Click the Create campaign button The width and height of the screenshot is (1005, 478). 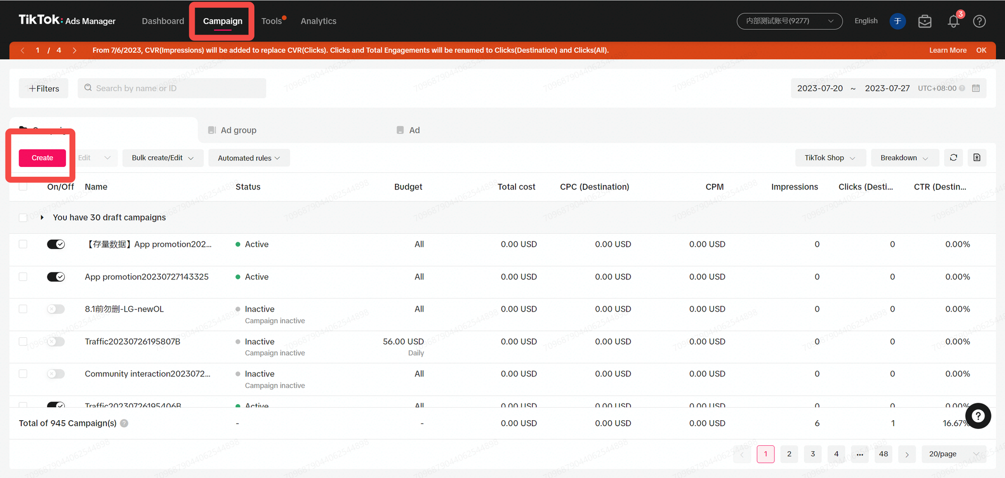coord(42,158)
